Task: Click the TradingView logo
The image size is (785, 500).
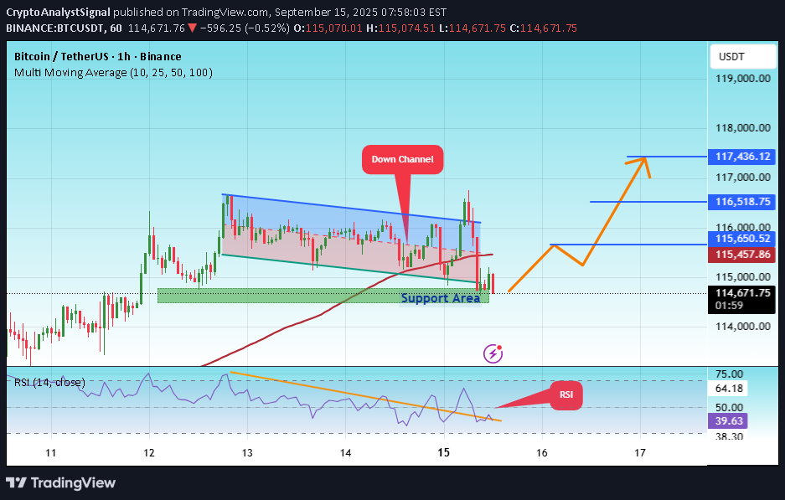Action: click(60, 483)
